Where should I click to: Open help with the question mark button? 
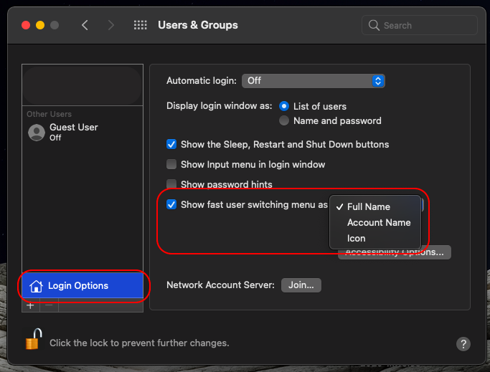tap(463, 344)
